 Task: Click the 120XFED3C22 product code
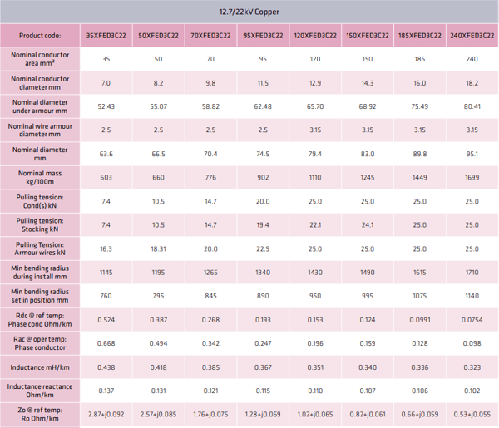(x=314, y=36)
